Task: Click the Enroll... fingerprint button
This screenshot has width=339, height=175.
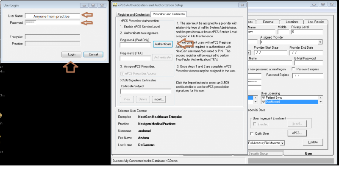Action: pyautogui.click(x=297, y=123)
